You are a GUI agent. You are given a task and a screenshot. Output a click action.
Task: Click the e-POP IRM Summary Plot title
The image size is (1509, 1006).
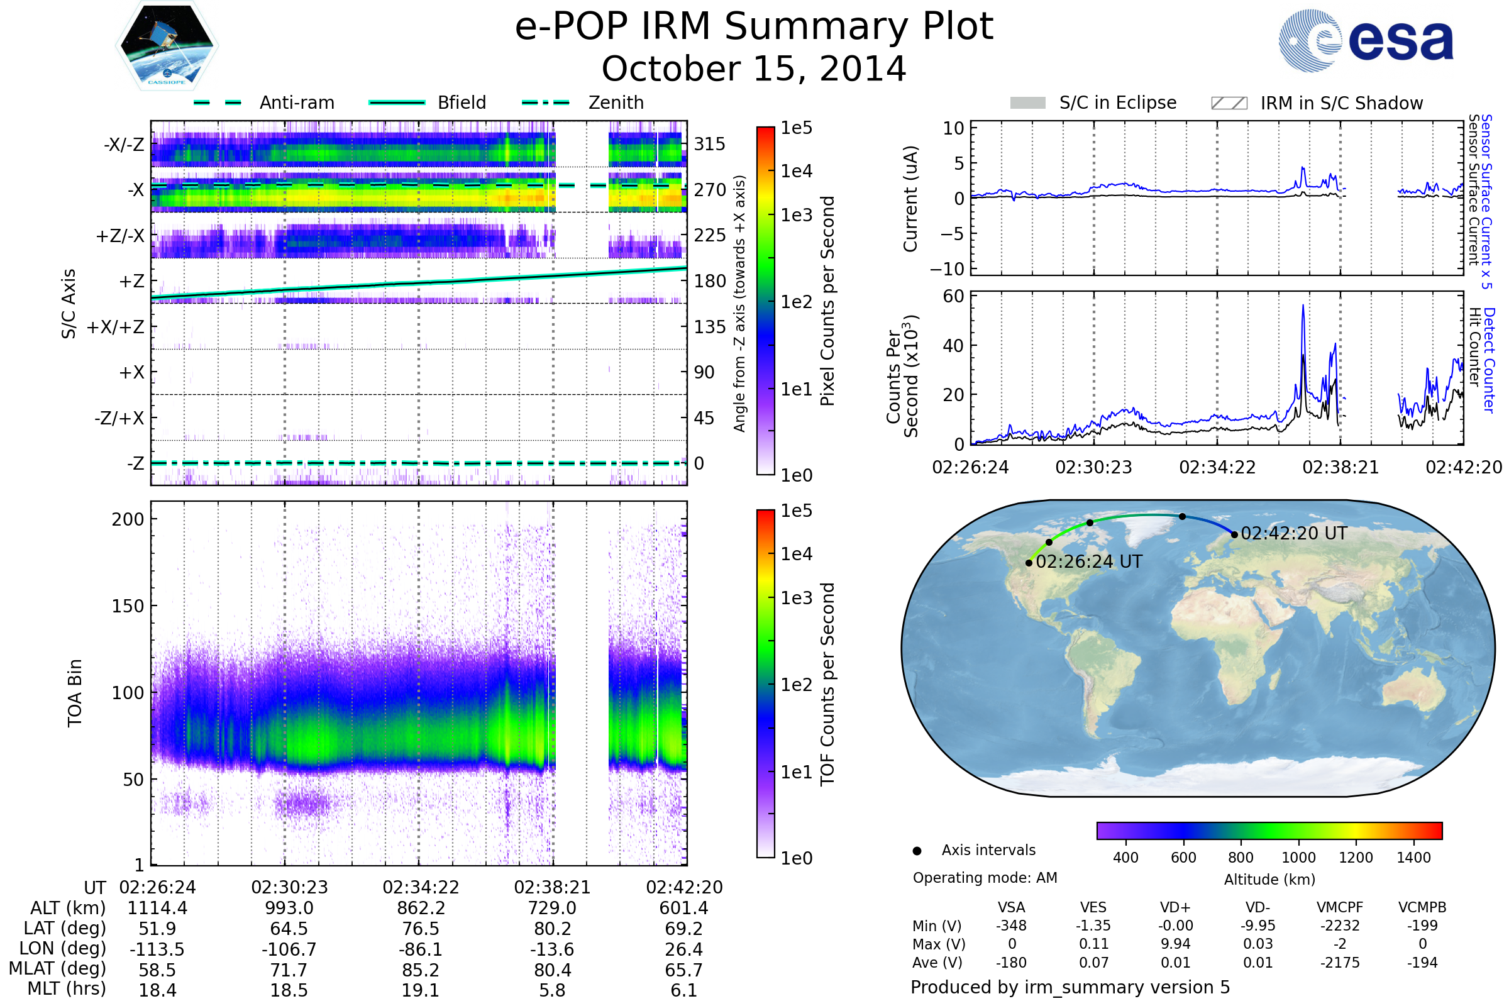[754, 27]
